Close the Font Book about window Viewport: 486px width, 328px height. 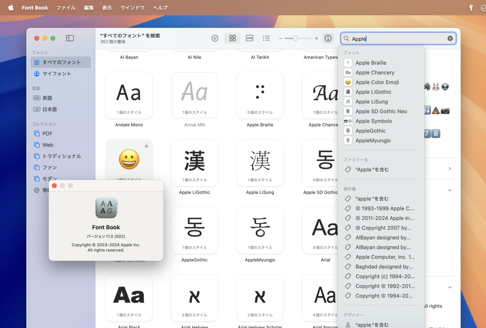(x=54, y=185)
